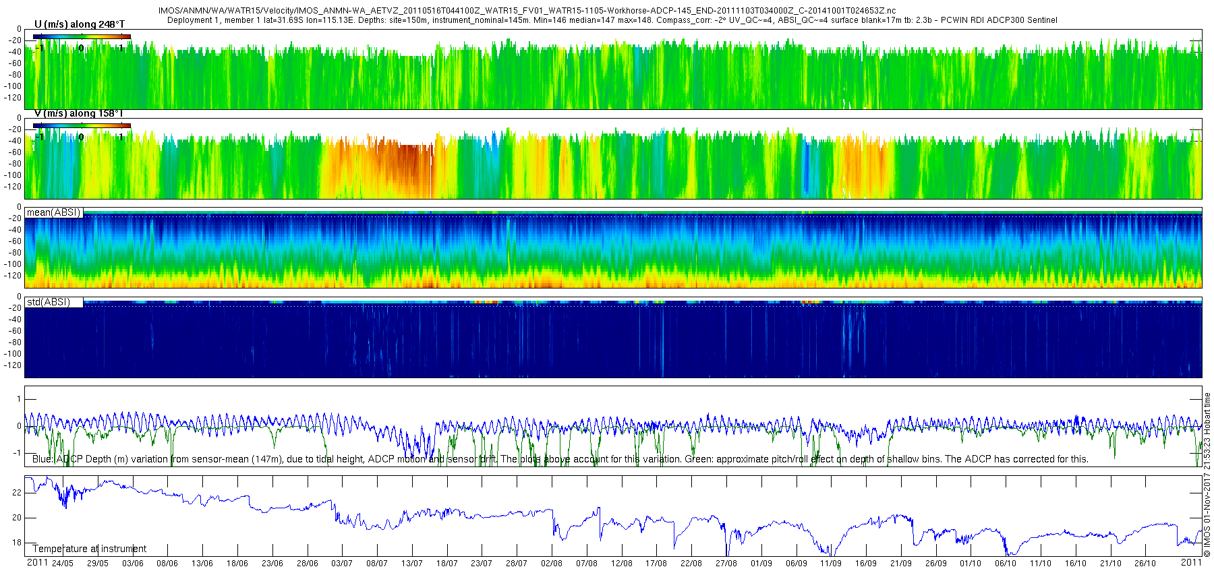Click the 18/07 date tick
Viewport: 1214px width, 573px height.
pyautogui.click(x=447, y=564)
